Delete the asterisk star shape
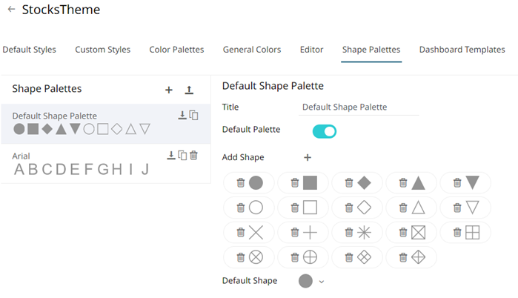 [x=348, y=233]
